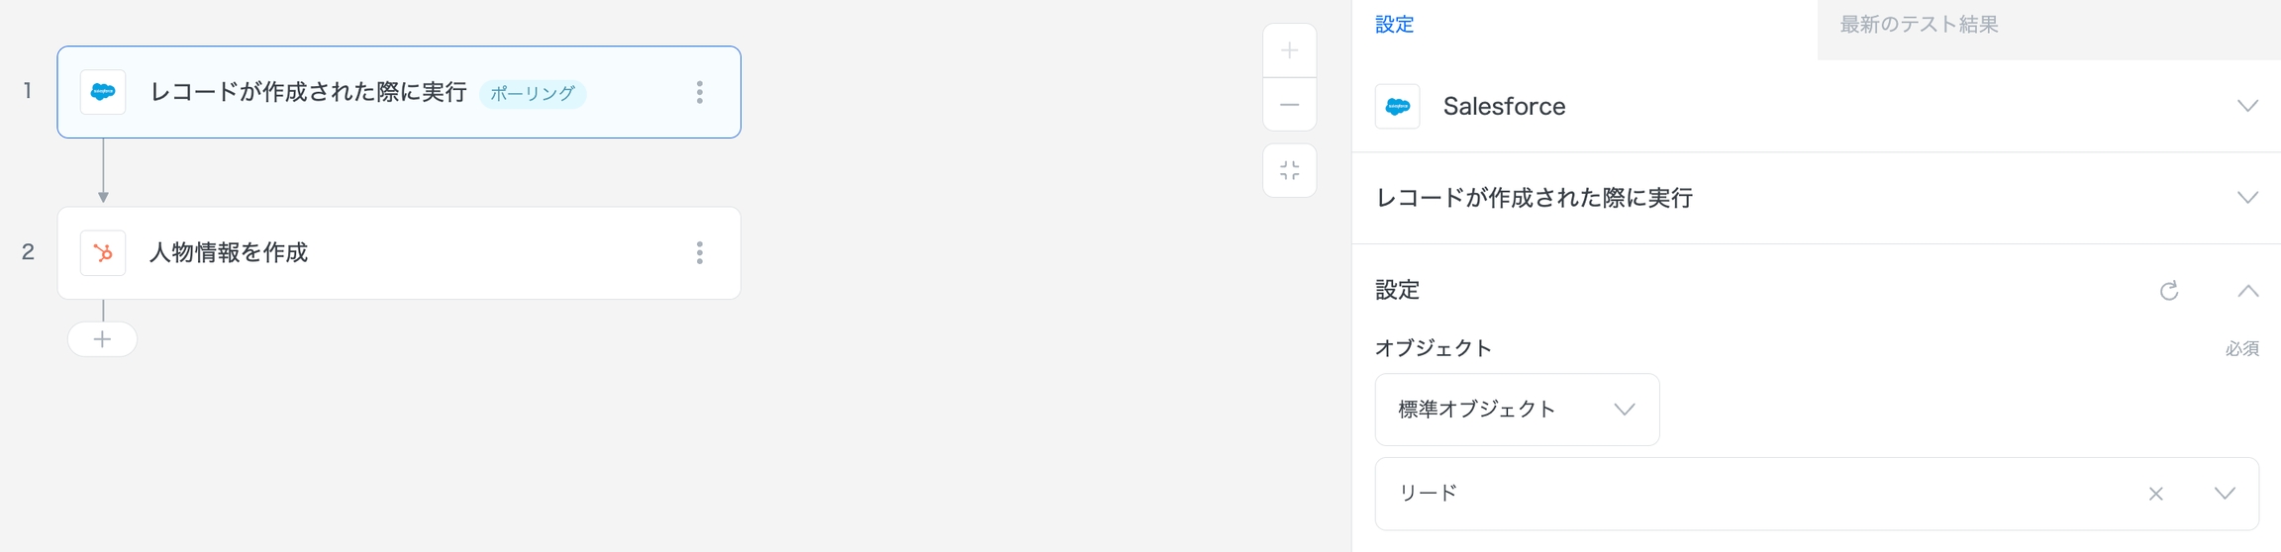Click the HubSpot icon in step 2
Viewport: 2281px width, 552px height.
tap(103, 253)
